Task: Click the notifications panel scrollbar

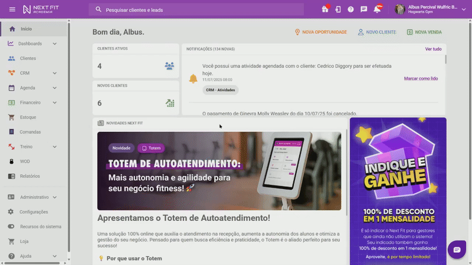Action: click(x=445, y=59)
